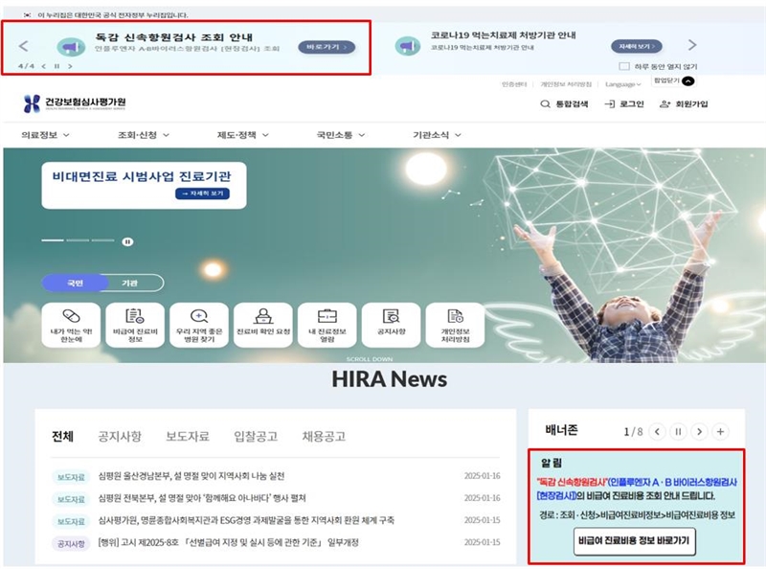This screenshot has width=766, height=569.
Task: Click 우리 지역 좋은 병원 찾기 magnifier icon
Action: (x=198, y=317)
